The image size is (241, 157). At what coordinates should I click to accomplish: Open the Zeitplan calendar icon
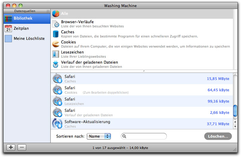(x=8, y=28)
